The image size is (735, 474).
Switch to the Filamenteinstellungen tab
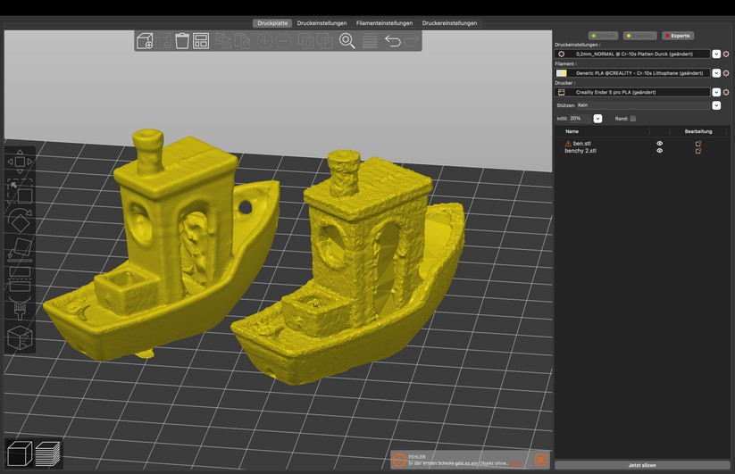pos(384,23)
